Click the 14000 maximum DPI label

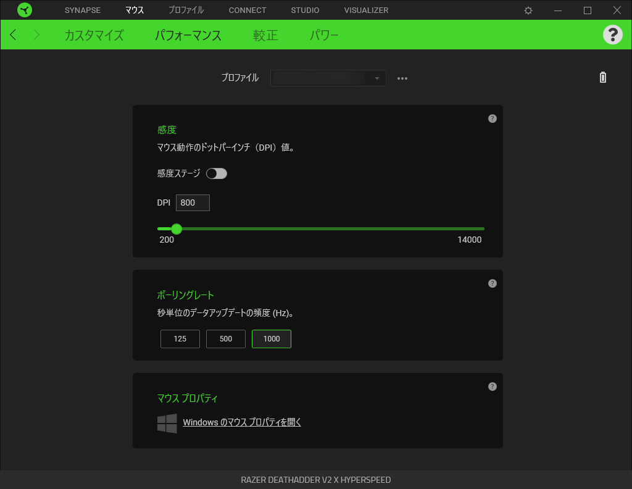click(470, 240)
